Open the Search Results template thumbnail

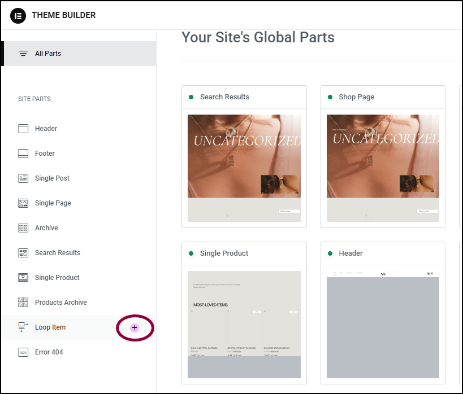[x=244, y=168]
